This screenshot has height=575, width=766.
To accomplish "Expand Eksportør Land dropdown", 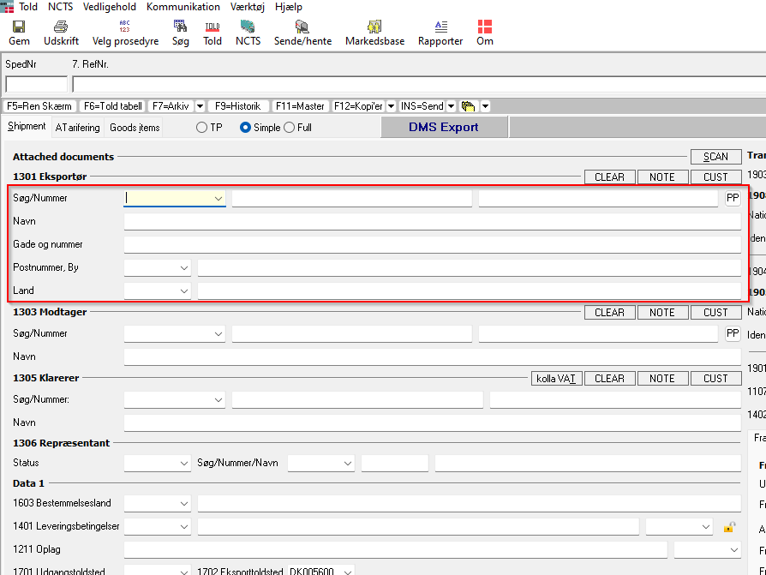I will click(184, 291).
